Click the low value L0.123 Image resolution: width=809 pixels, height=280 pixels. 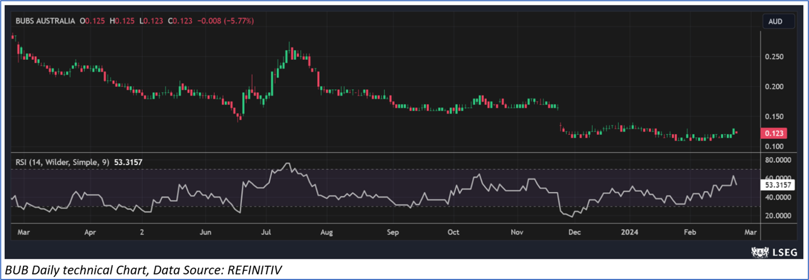pos(152,21)
